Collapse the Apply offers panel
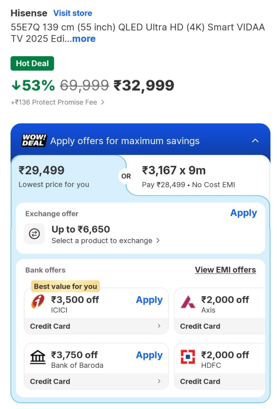 255,140
